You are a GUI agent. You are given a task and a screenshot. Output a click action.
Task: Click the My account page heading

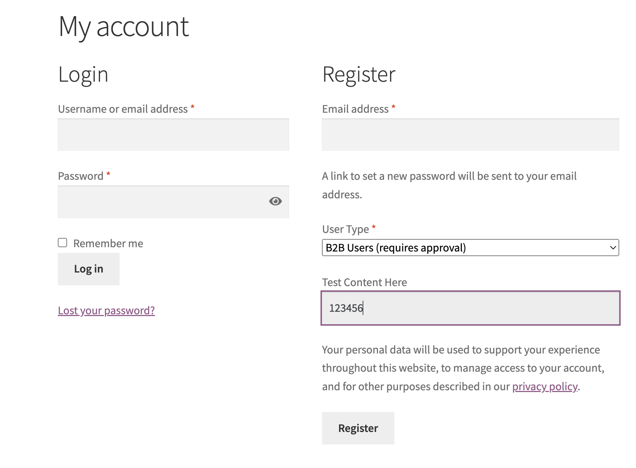tap(123, 27)
